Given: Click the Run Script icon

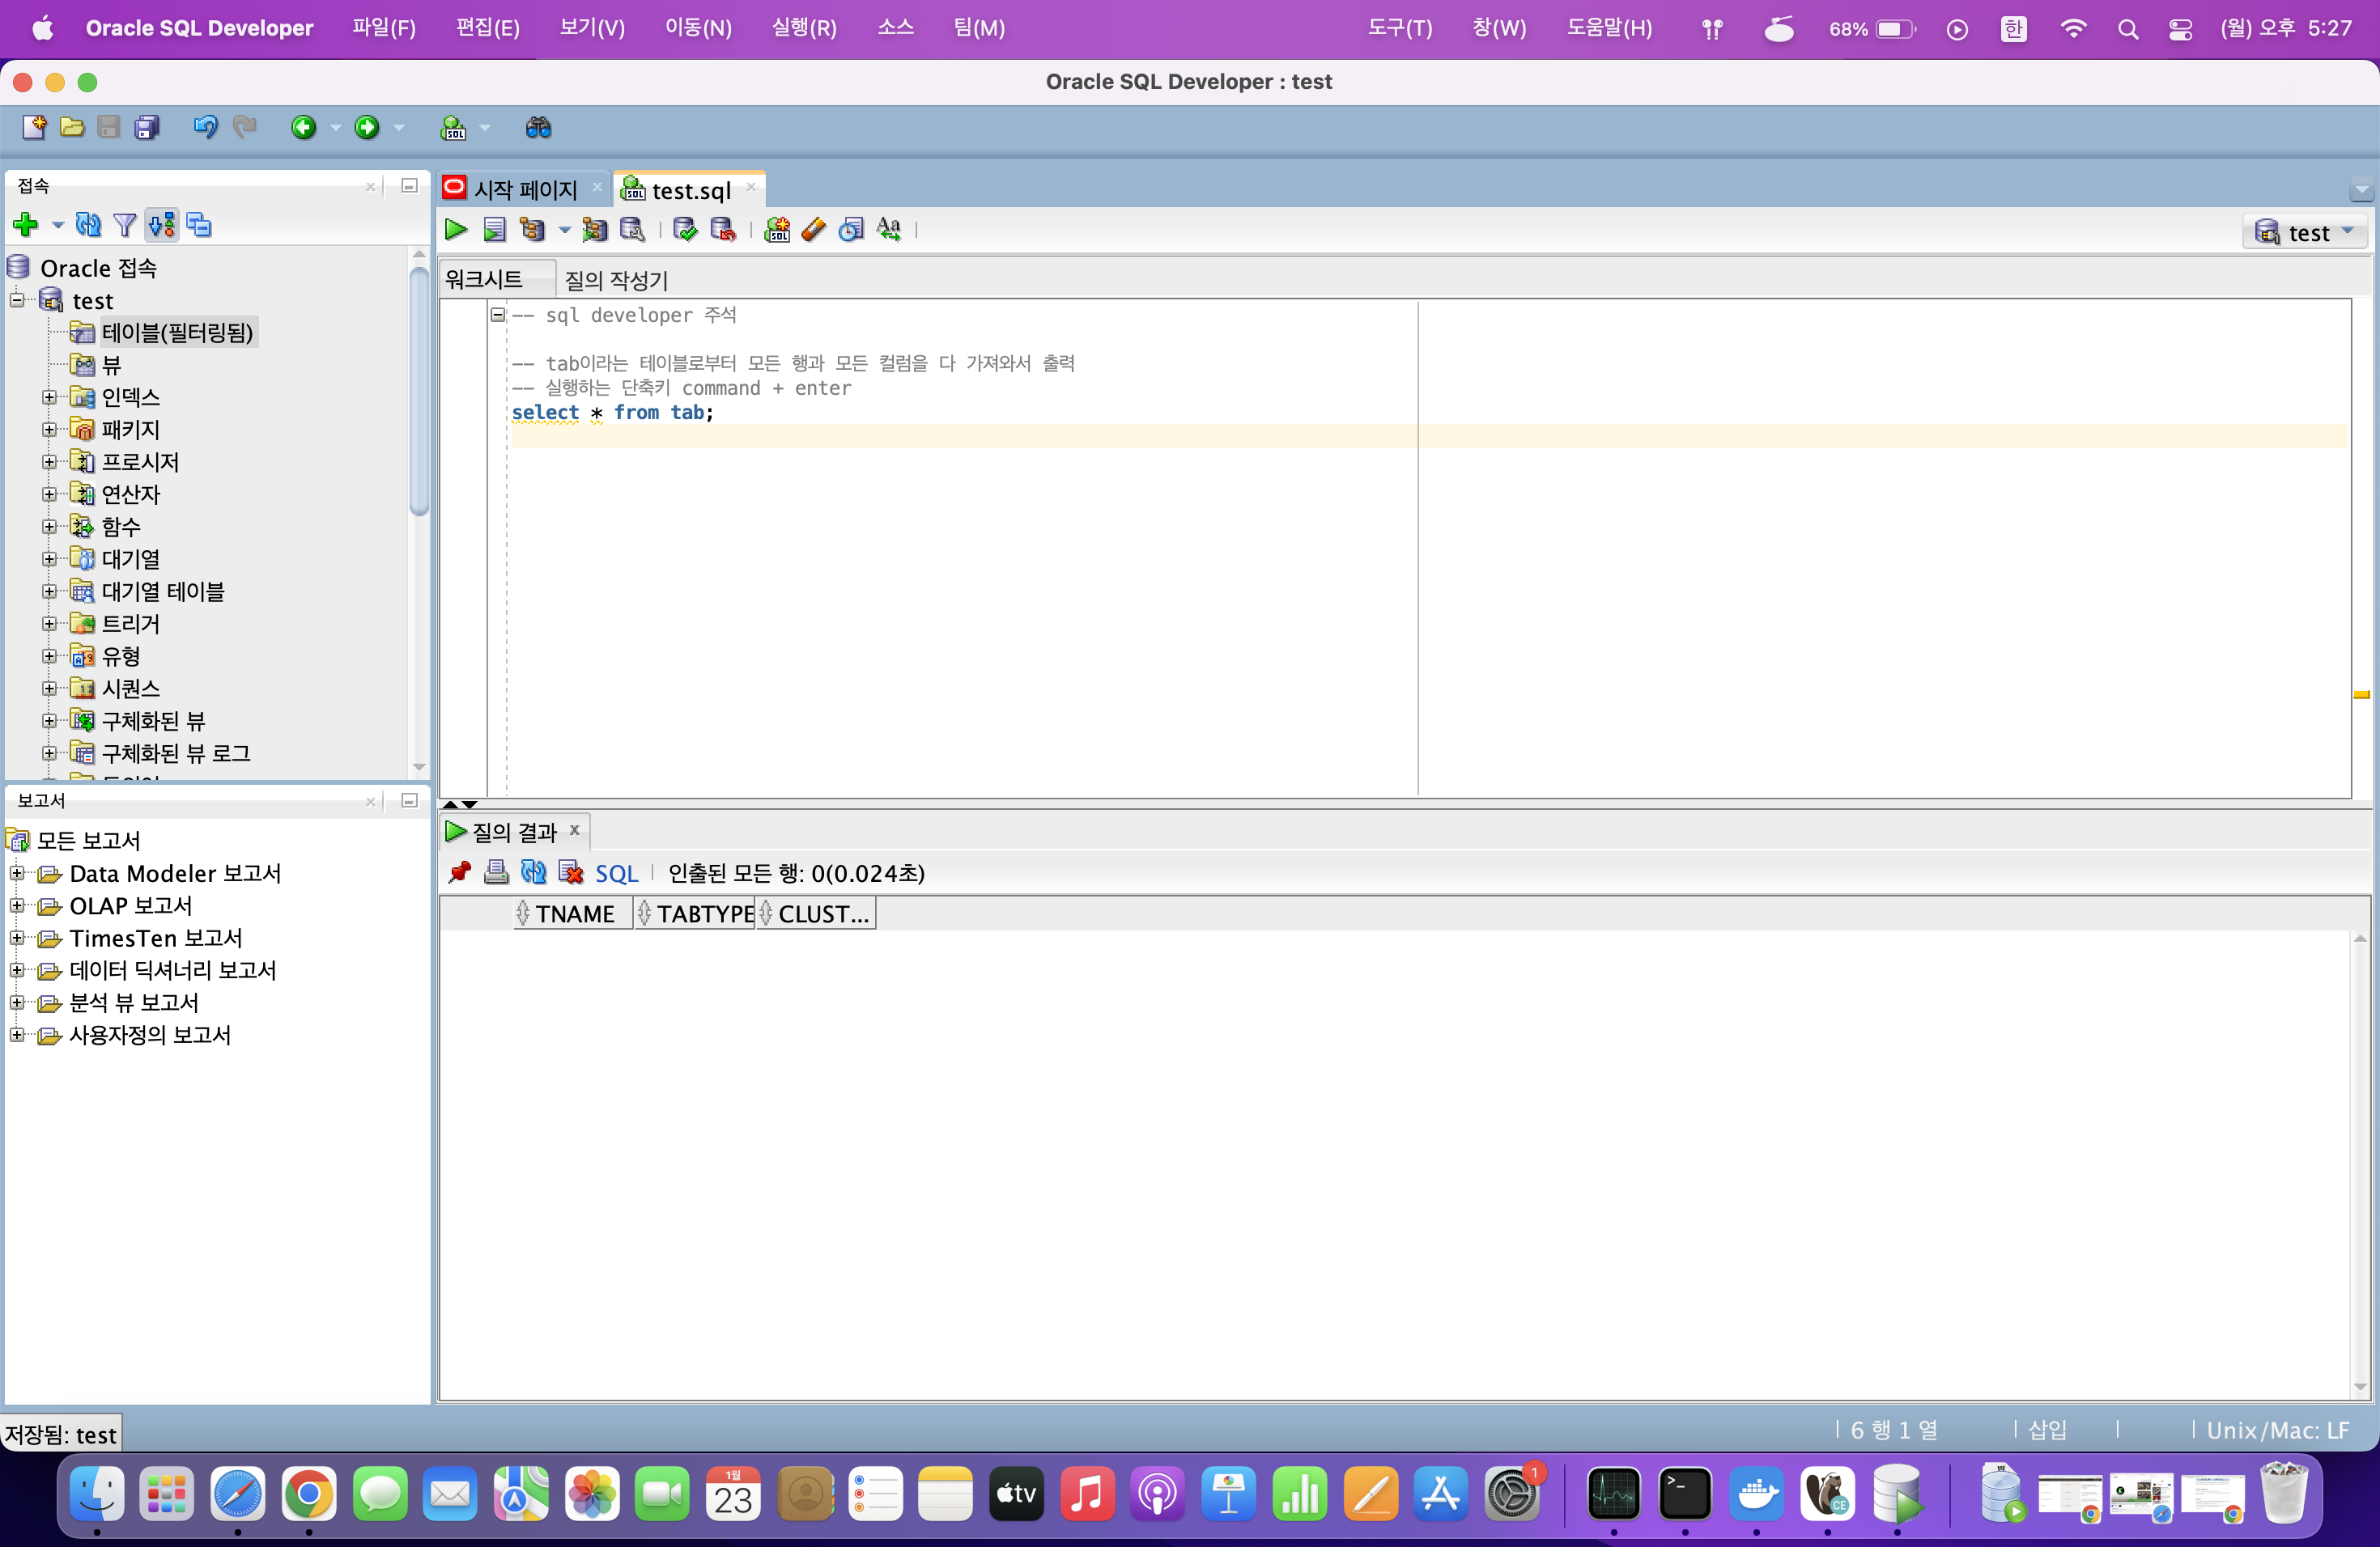Looking at the screenshot, I should tap(494, 230).
